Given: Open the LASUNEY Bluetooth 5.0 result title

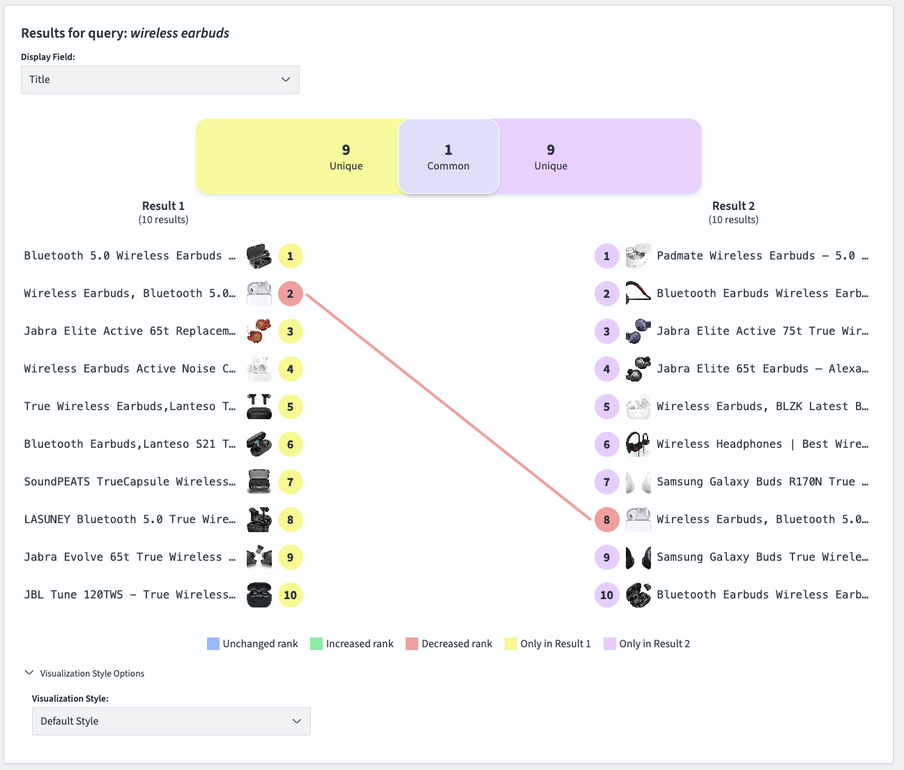Looking at the screenshot, I should [130, 520].
